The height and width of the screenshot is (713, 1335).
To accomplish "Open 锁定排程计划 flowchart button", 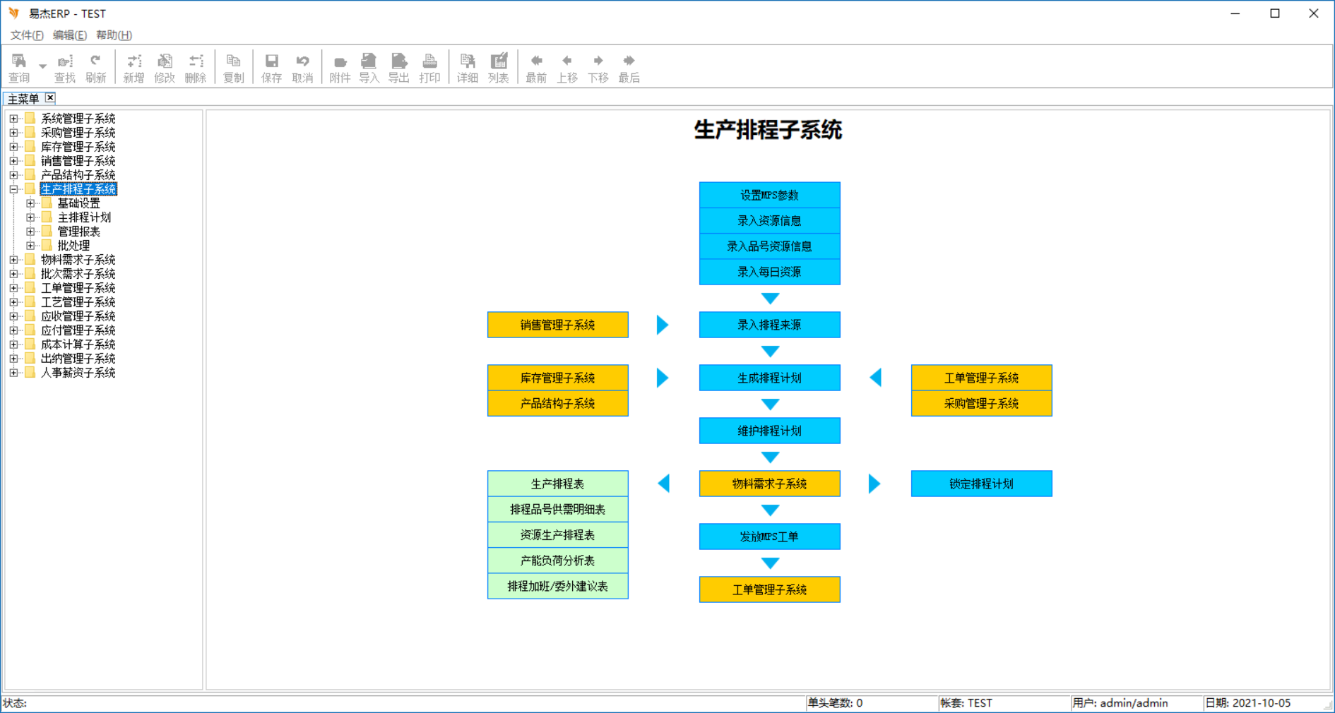I will click(982, 484).
